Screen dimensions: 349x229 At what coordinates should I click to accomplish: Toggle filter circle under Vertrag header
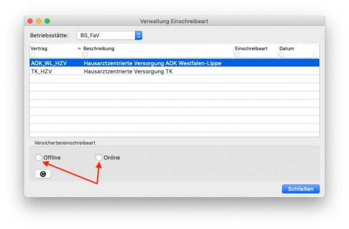pyautogui.click(x=33, y=55)
